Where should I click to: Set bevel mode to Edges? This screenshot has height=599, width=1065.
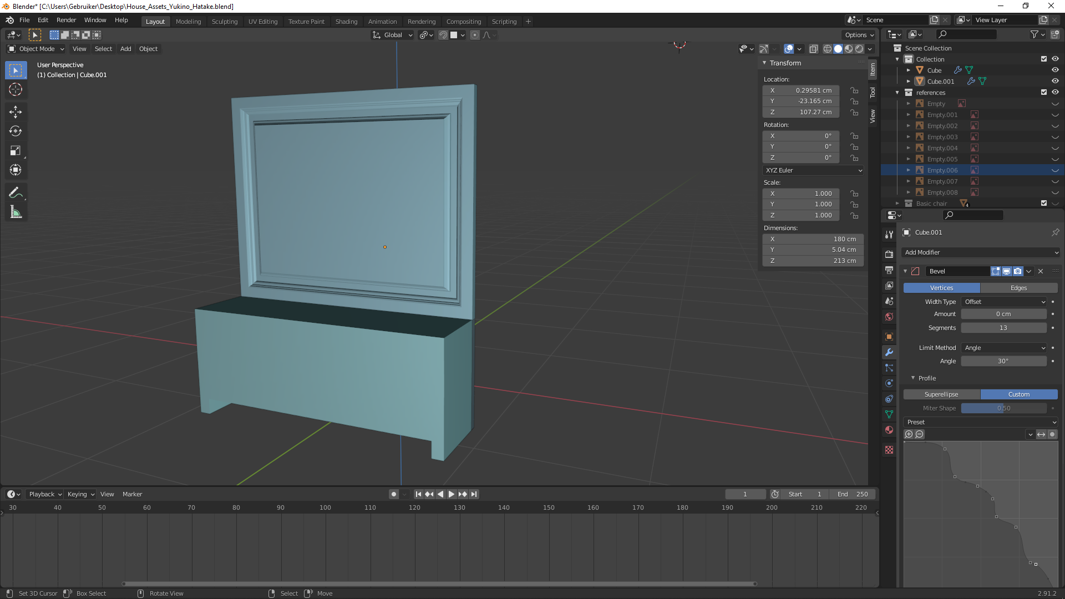[1018, 288]
